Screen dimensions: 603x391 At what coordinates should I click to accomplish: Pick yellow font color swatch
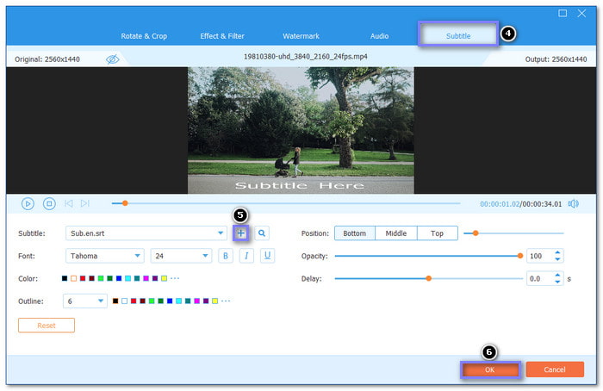click(164, 278)
